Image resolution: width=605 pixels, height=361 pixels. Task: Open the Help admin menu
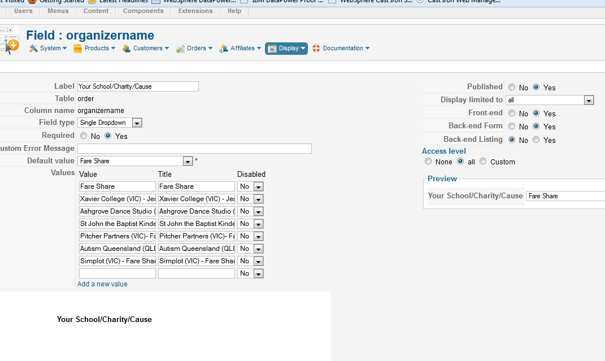[x=234, y=11]
